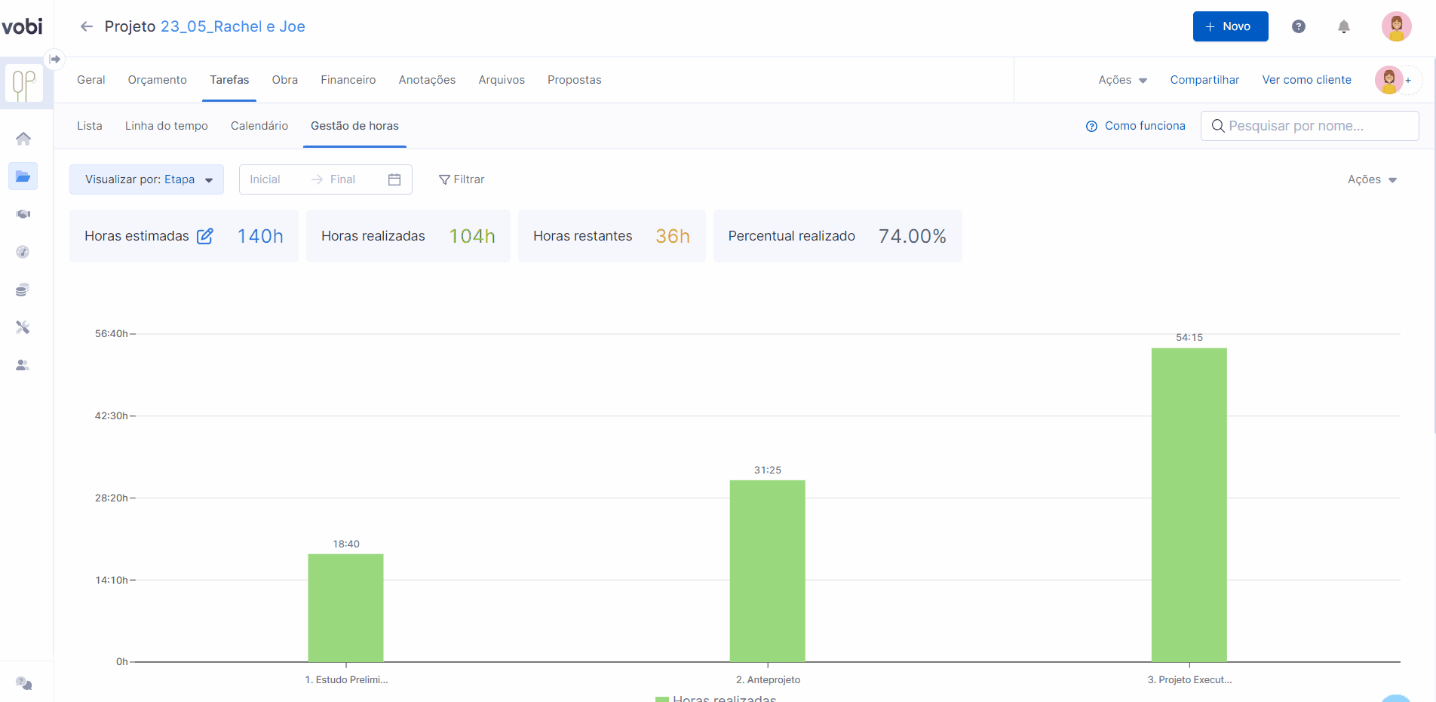Viewport: 1436px width, 702px height.
Task: Edit Horas estimadas with pencil icon
Action: pos(204,236)
